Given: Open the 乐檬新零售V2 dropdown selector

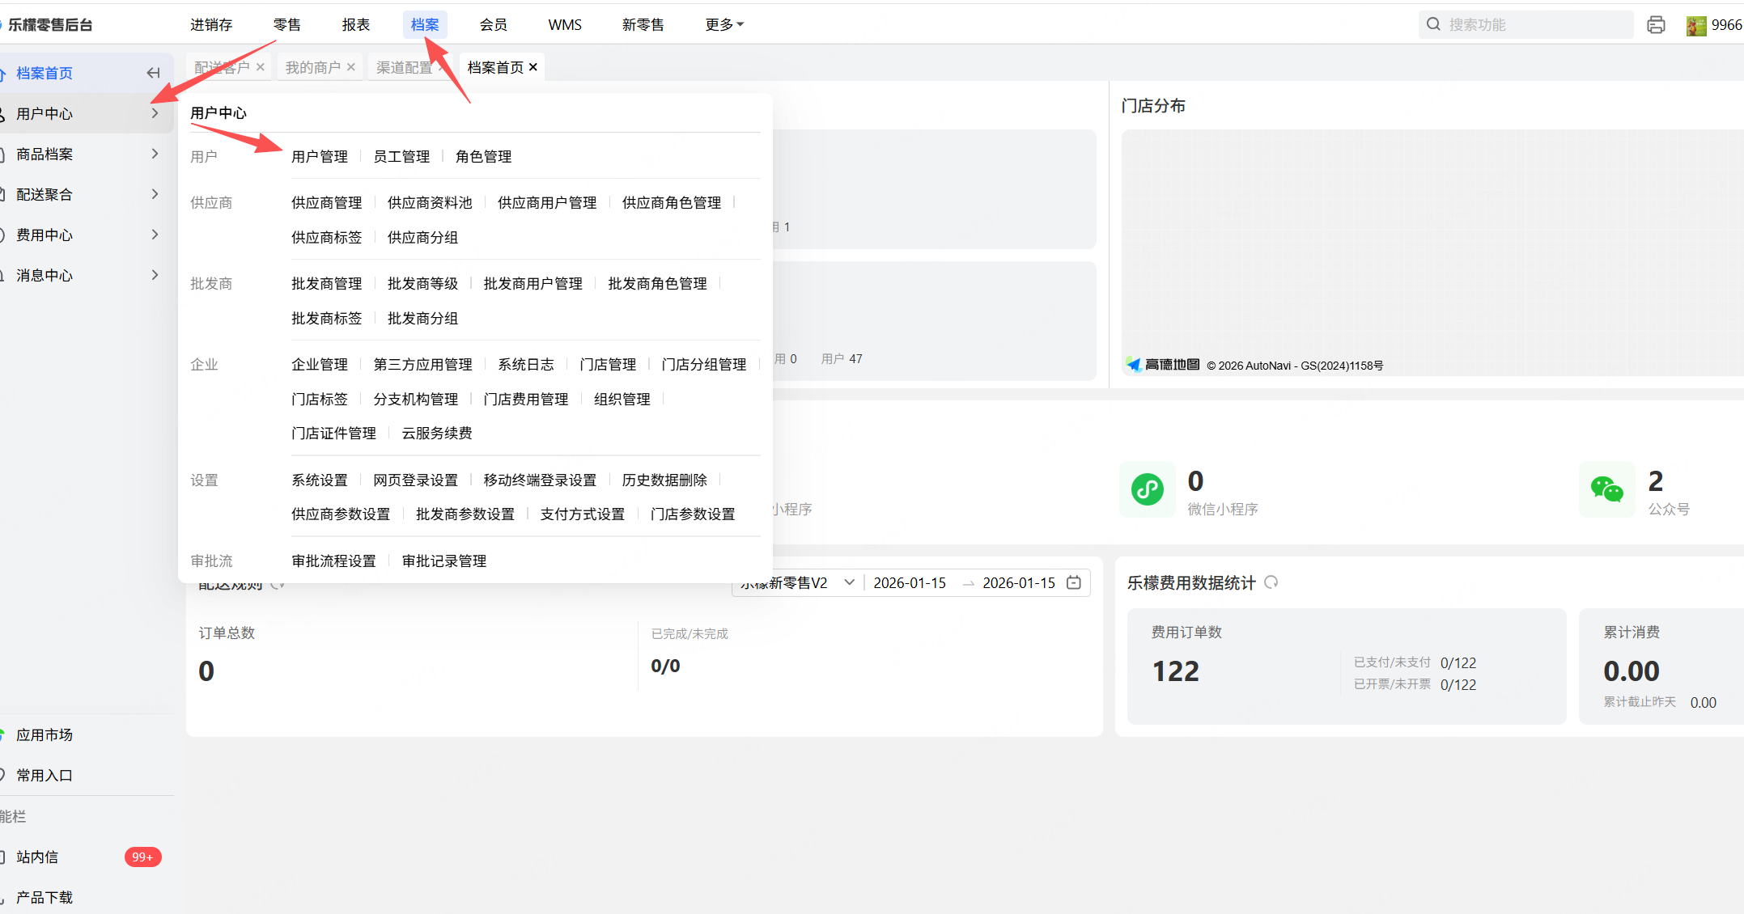Looking at the screenshot, I should click(849, 582).
